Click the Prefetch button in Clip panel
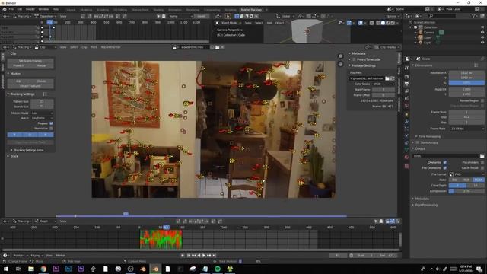Screen dimensions: 487x274 pos(18,65)
